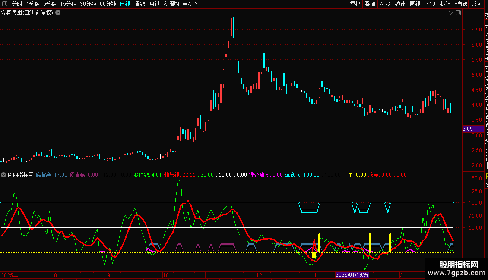Toggle the right side panel icon
488x280 pixels.
458,13
